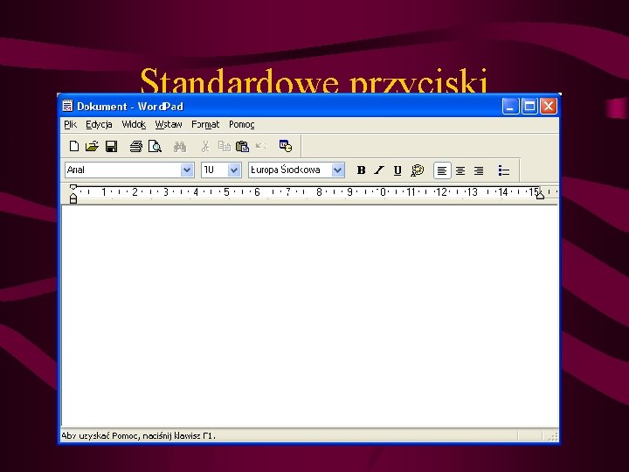Click the Undo arrow icon
The image size is (629, 472).
tap(260, 146)
